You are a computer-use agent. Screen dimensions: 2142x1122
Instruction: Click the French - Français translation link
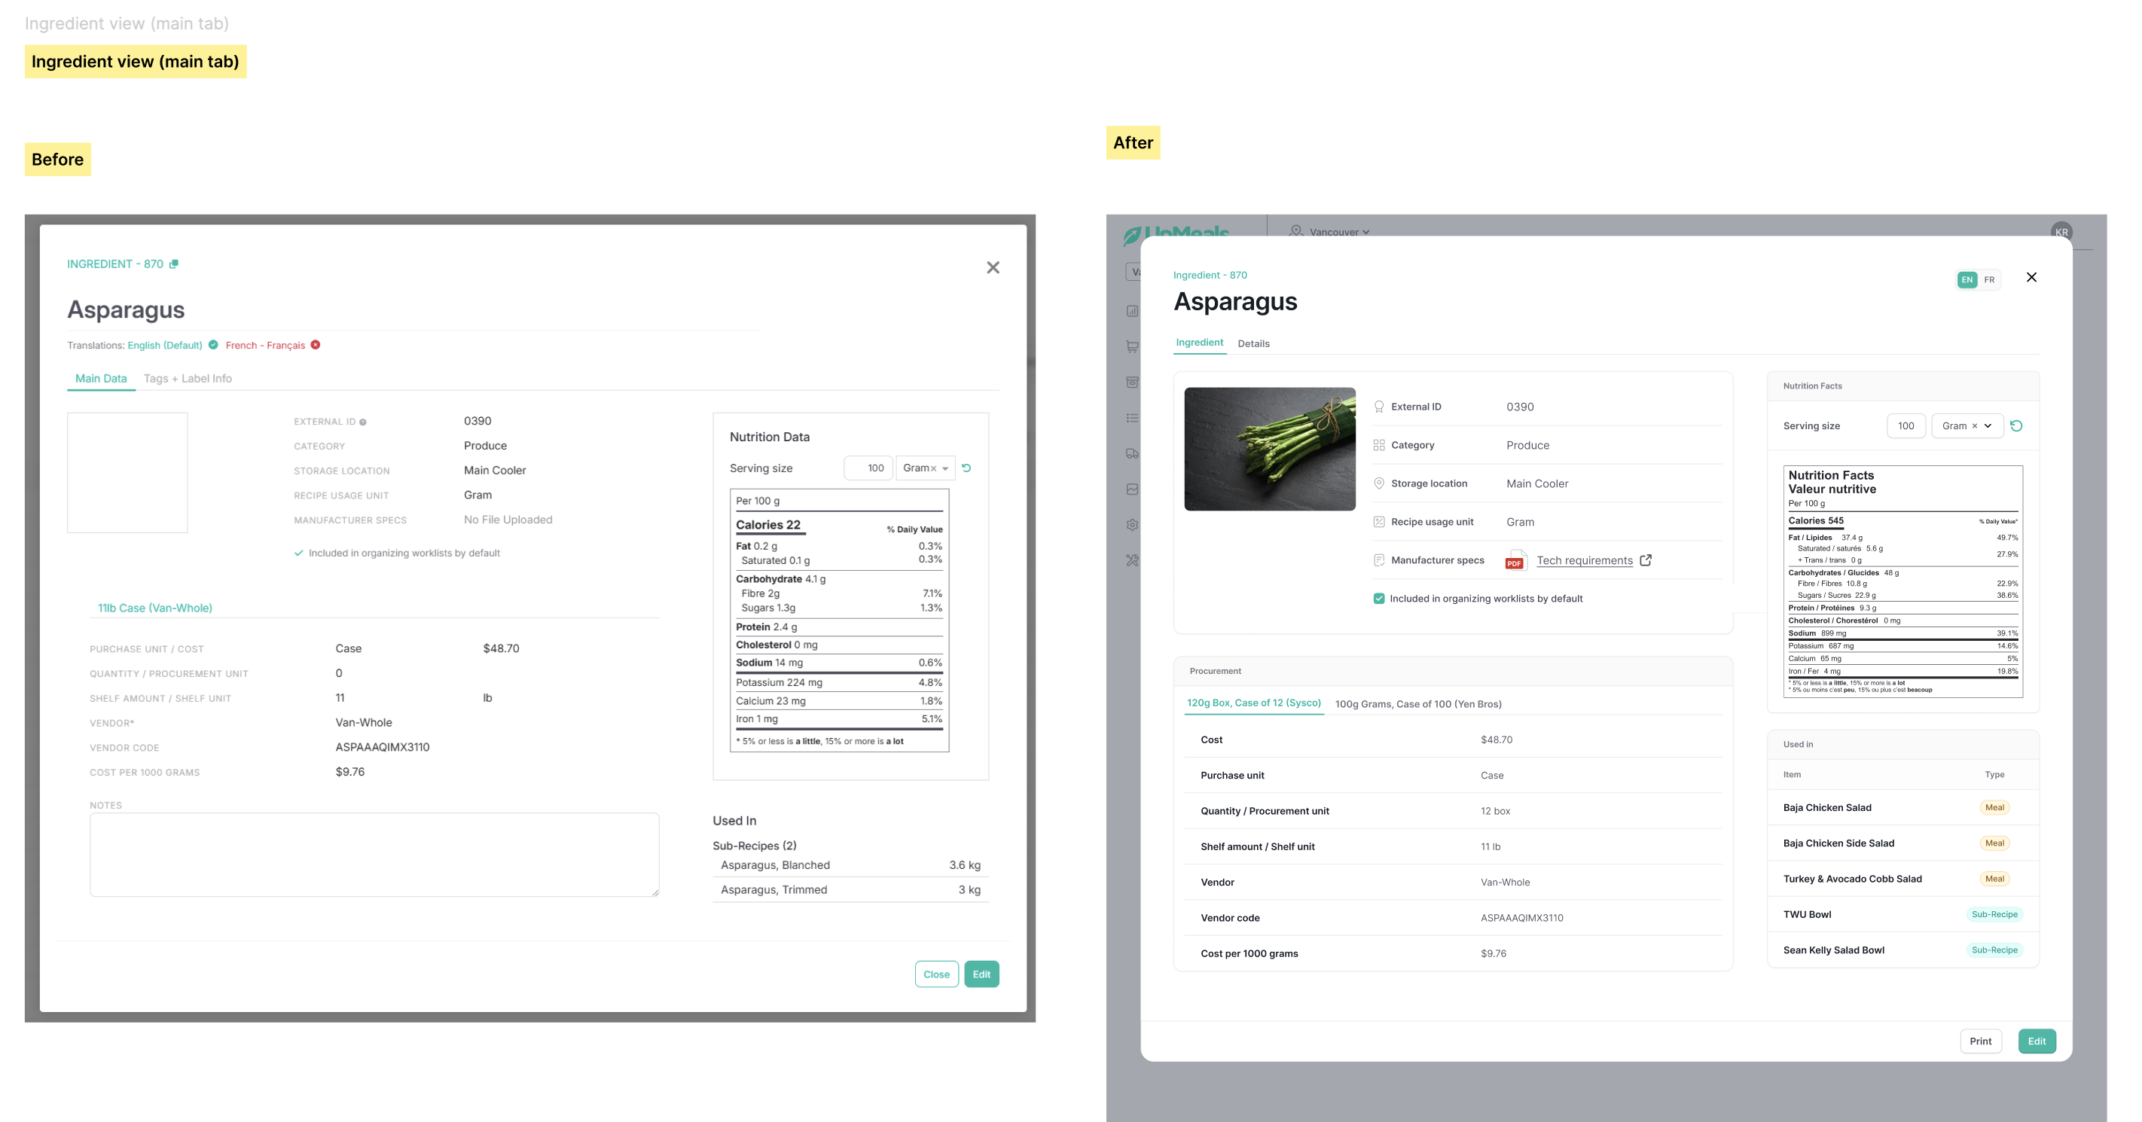265,346
